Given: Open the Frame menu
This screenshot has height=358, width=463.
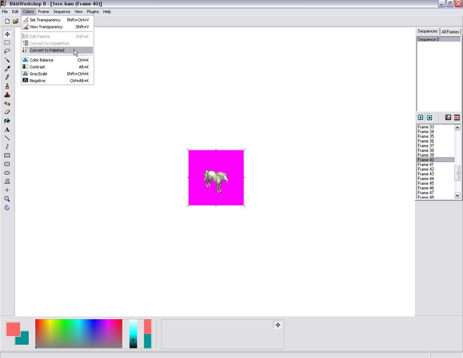Looking at the screenshot, I should [x=44, y=11].
